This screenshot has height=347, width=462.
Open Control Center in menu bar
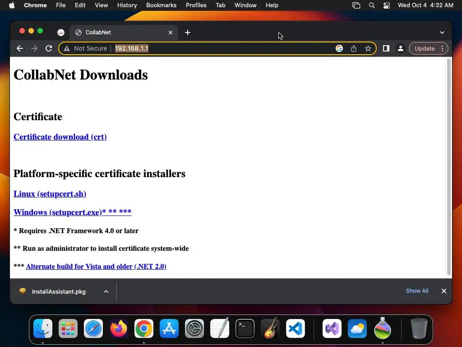click(387, 5)
